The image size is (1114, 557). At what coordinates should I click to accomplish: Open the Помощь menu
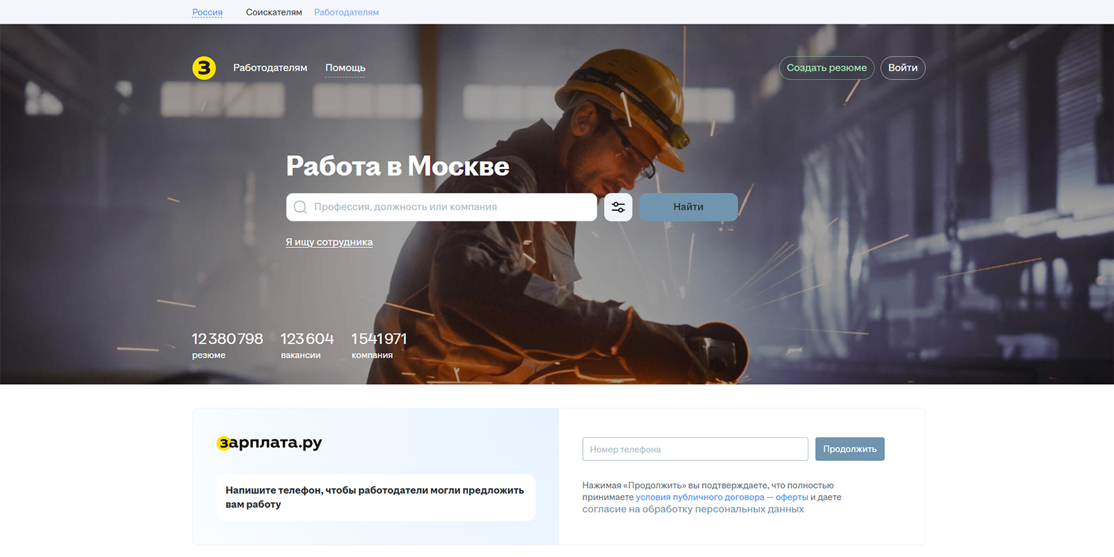(x=345, y=68)
